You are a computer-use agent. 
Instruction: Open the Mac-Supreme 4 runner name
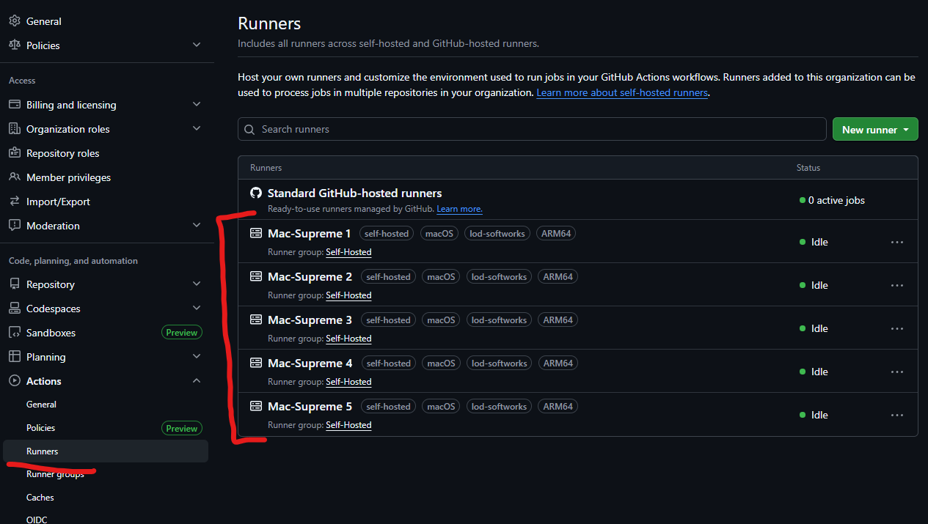(310, 364)
